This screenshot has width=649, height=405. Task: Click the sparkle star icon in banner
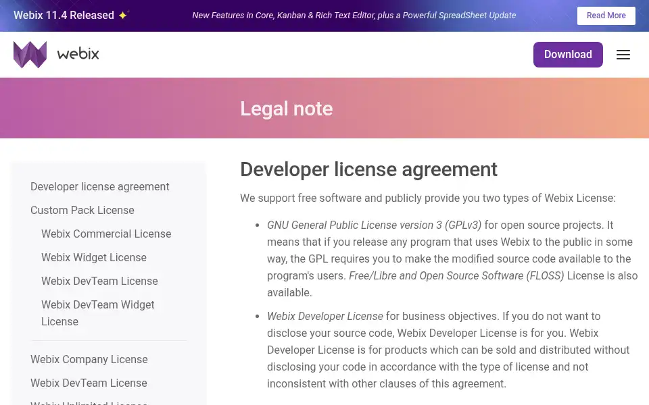coord(123,15)
